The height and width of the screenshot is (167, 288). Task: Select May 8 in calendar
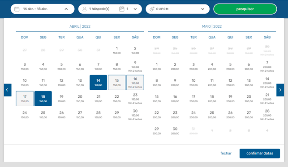pos(156,83)
